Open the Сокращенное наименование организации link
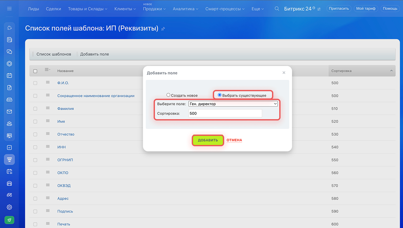The image size is (403, 228). tap(96, 96)
